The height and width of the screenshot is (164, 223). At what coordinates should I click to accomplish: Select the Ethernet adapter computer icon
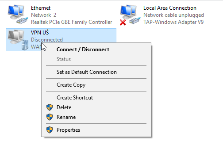[18, 14]
